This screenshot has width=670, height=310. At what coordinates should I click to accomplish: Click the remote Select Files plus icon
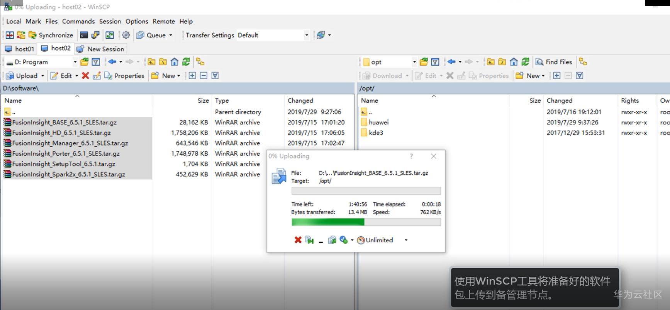[556, 76]
